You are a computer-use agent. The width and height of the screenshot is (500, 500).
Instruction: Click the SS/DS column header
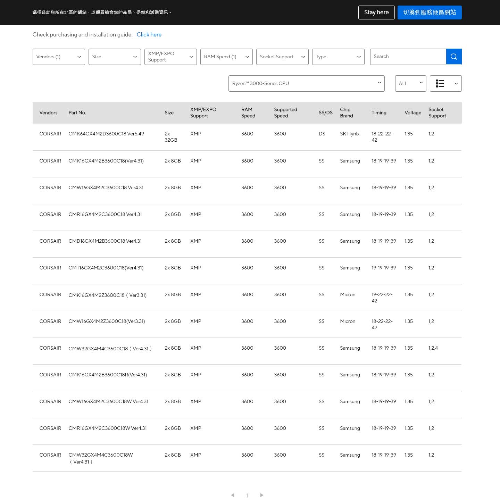[326, 113]
